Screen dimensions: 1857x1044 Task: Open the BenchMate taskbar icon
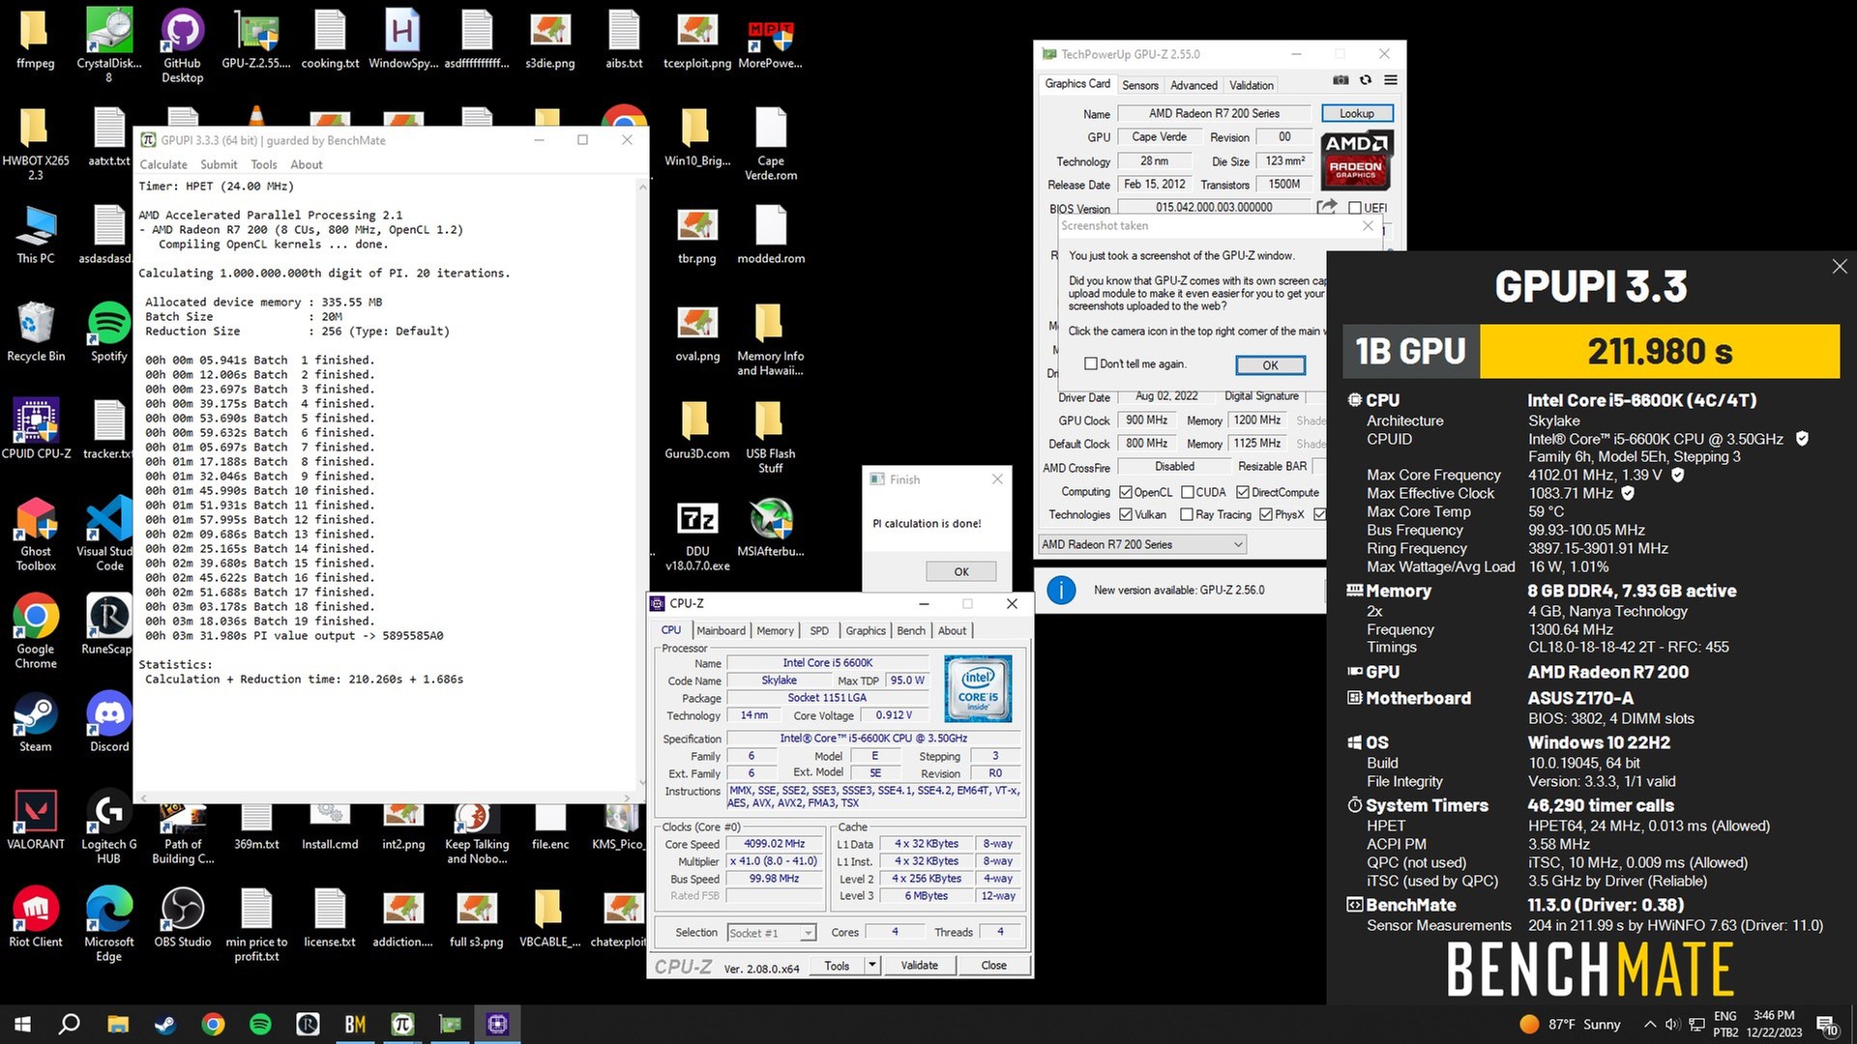click(355, 1024)
